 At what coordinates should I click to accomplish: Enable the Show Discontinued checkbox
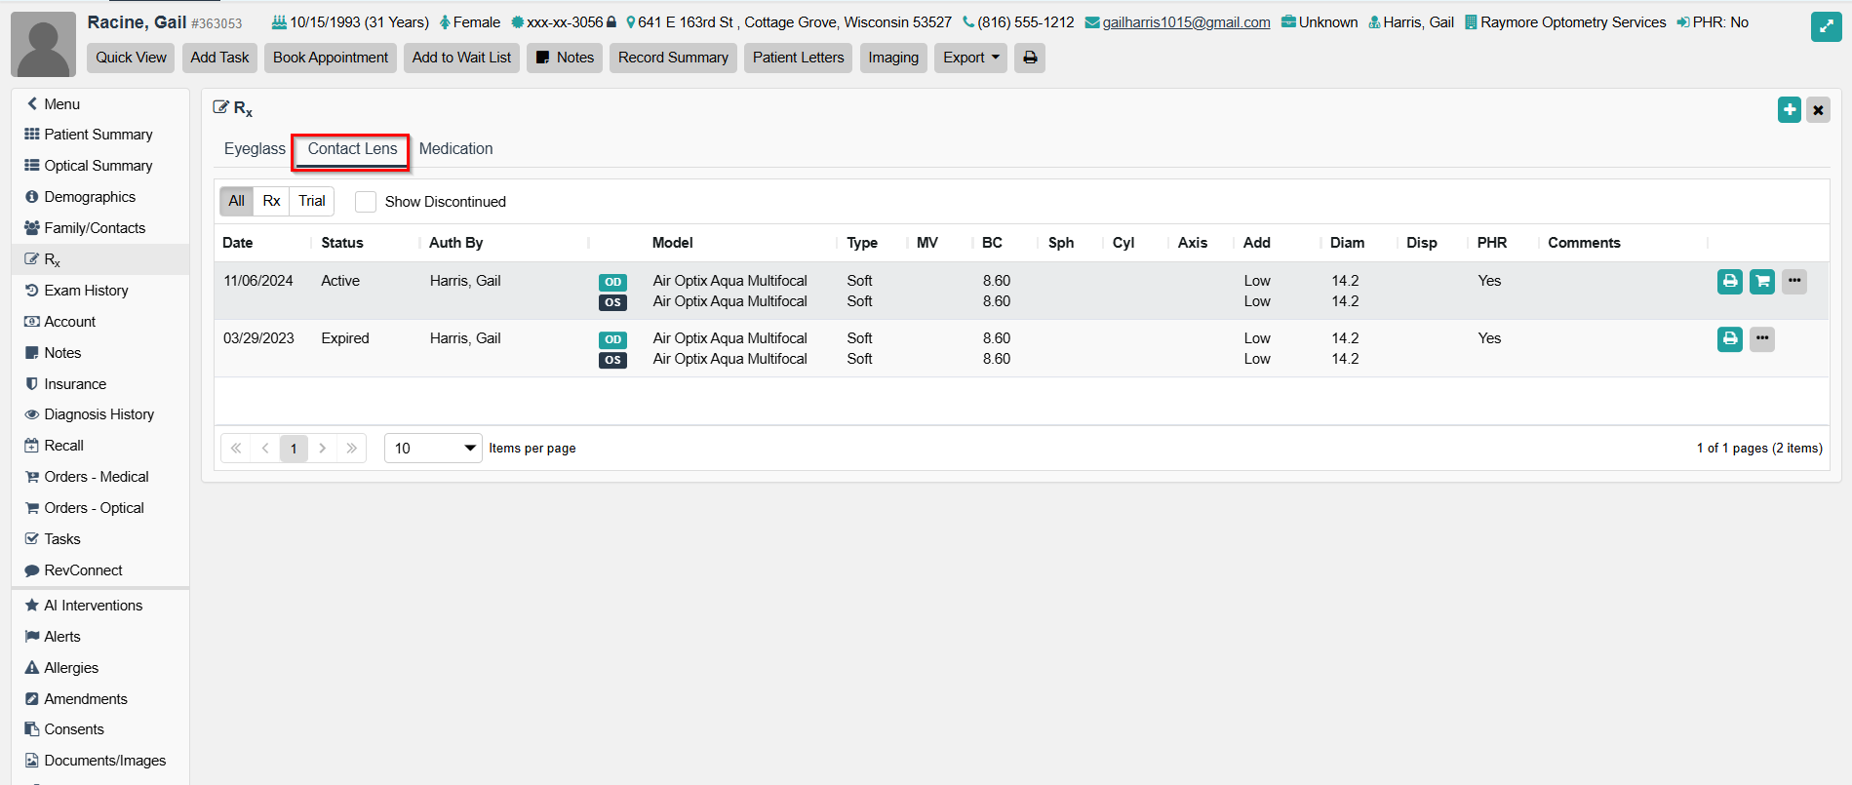point(366,202)
